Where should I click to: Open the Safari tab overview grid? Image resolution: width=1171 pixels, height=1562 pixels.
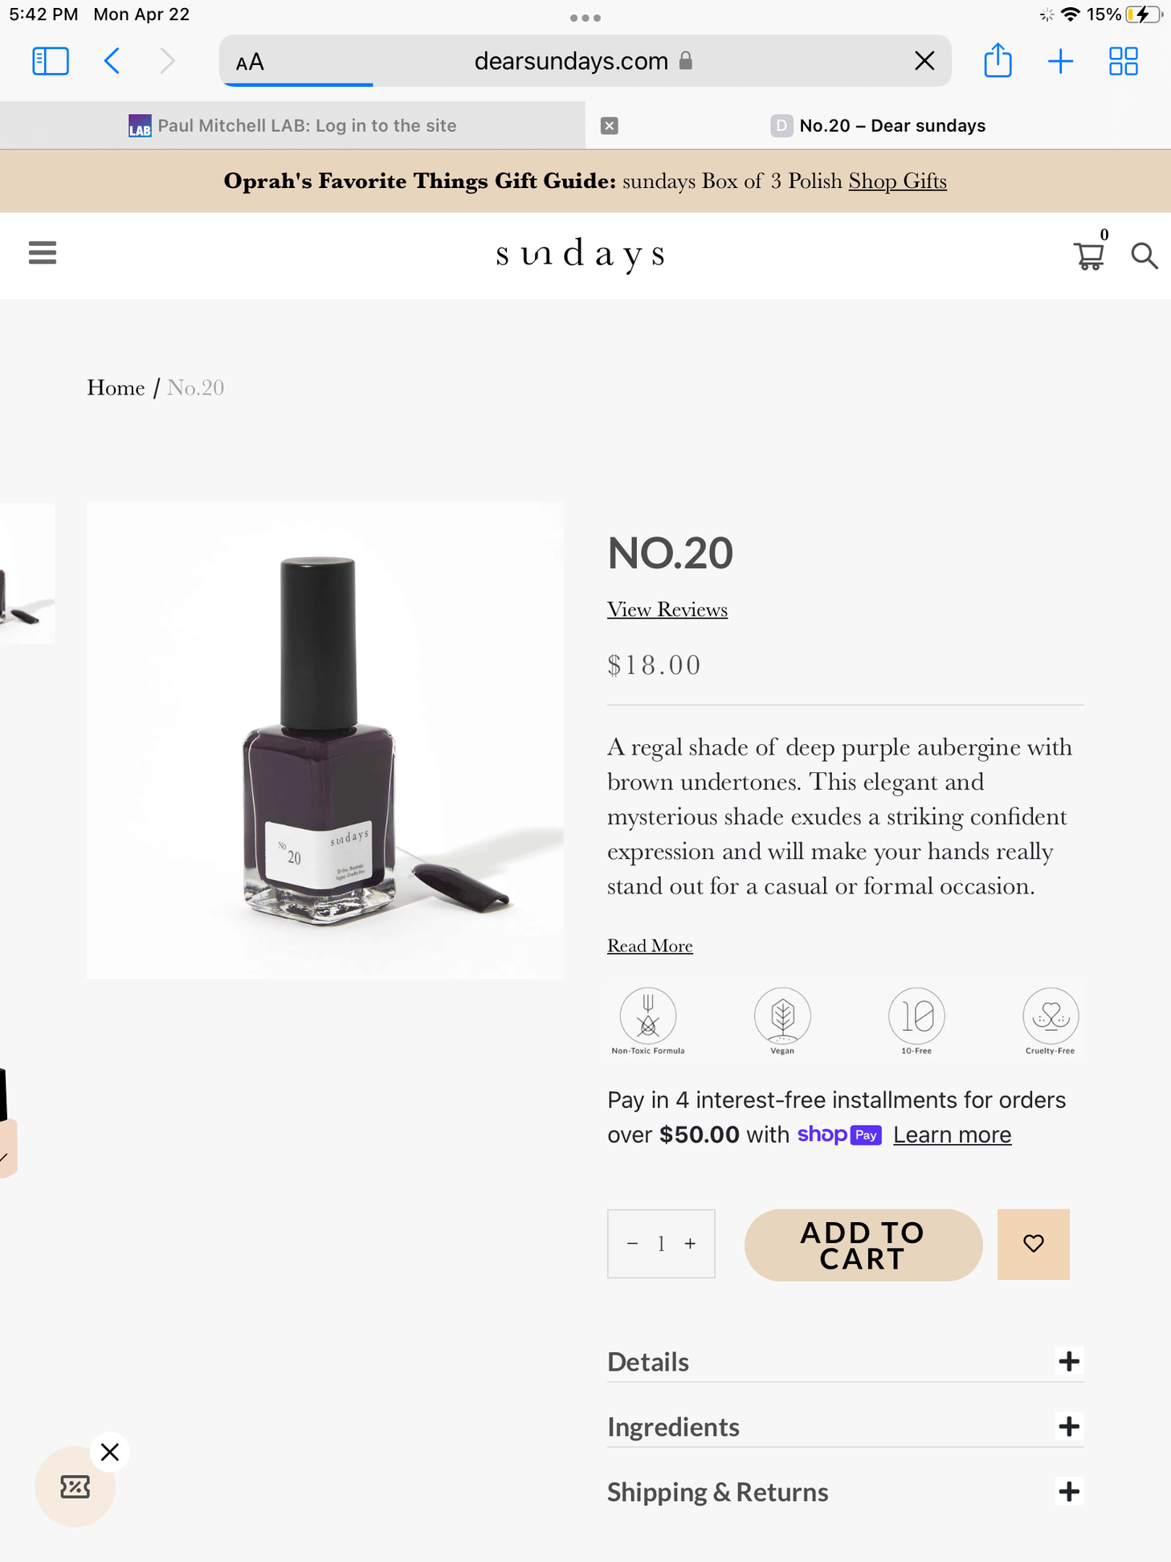coord(1123,61)
